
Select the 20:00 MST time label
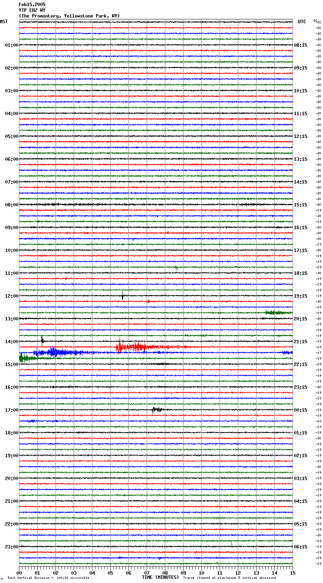(11, 478)
